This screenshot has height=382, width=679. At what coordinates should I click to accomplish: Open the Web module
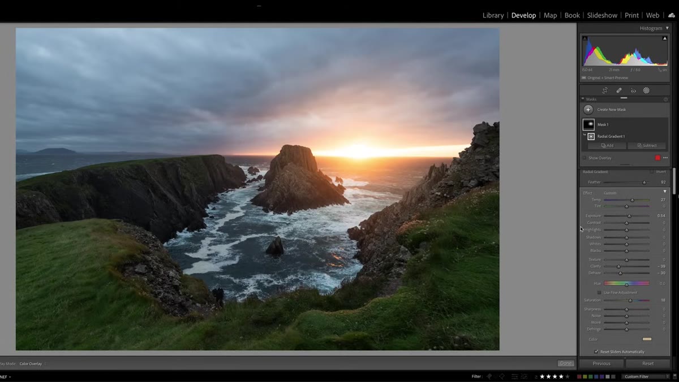tap(652, 15)
